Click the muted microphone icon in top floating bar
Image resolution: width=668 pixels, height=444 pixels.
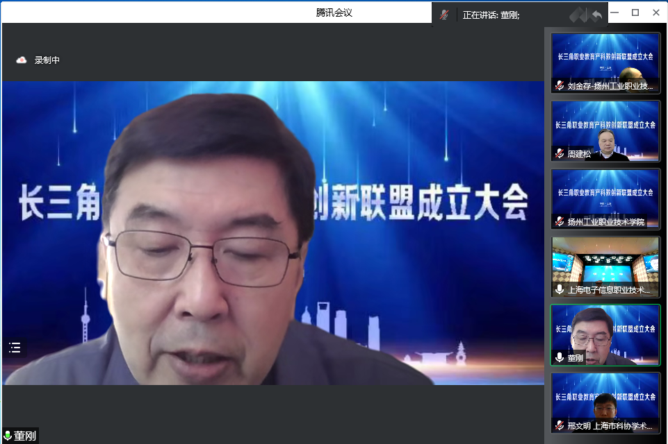443,15
